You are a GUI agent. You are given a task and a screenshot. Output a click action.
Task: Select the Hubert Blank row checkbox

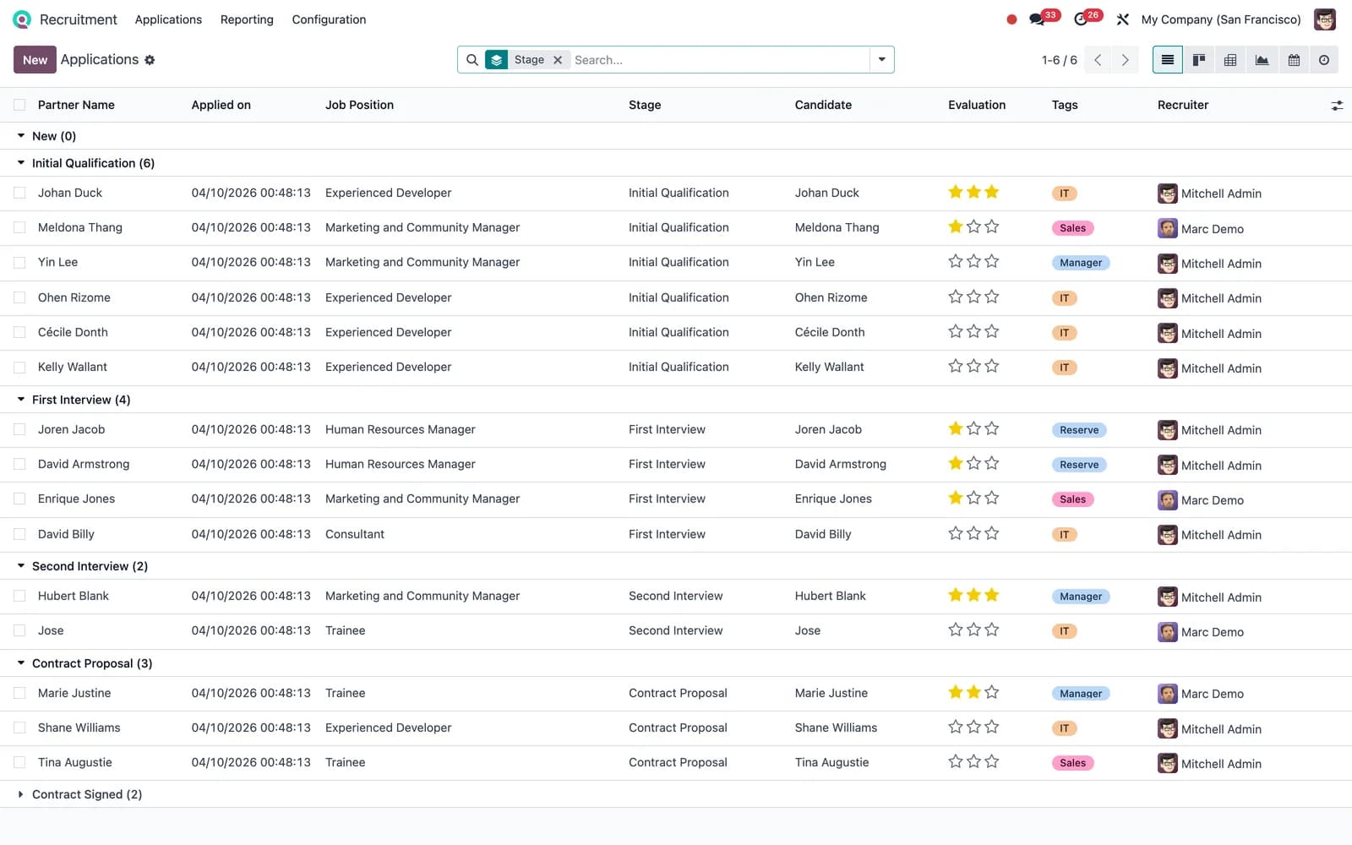(19, 596)
